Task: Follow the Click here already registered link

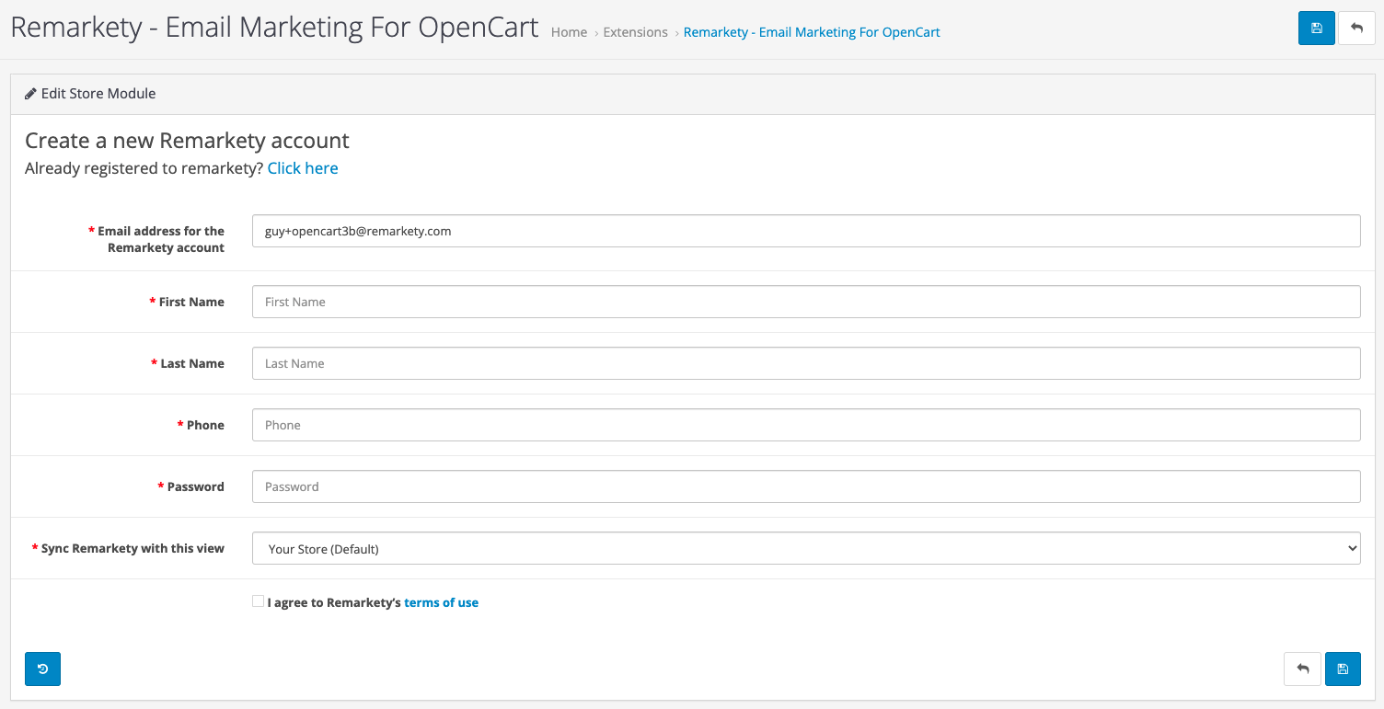Action: [x=303, y=168]
